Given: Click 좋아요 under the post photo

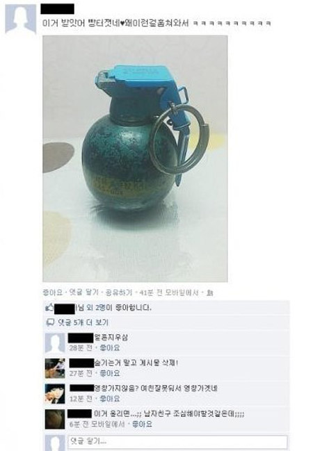Looking at the screenshot, I should (52, 293).
